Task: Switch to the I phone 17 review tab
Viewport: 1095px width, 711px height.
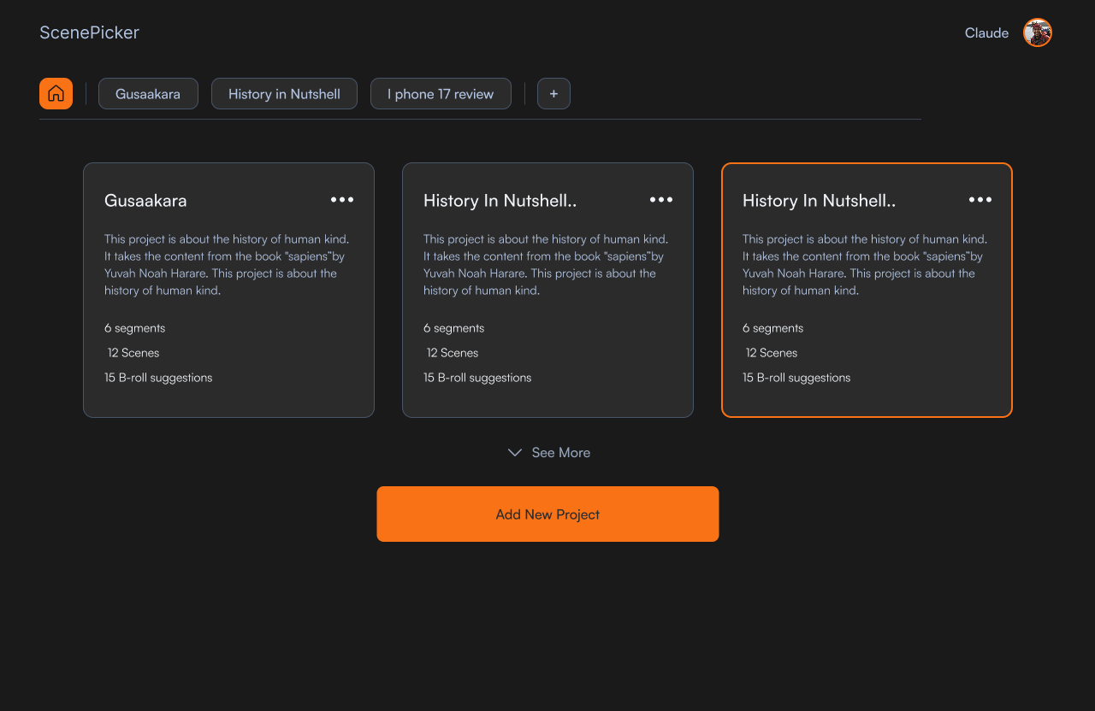Action: click(441, 94)
